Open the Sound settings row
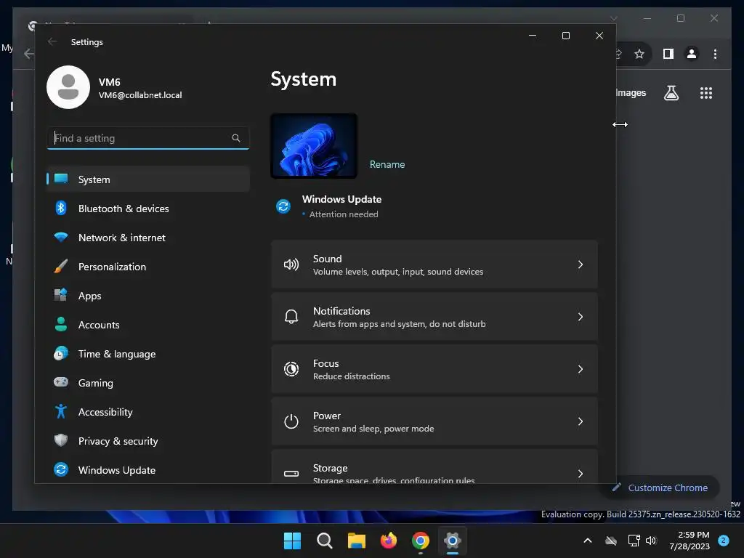Viewport: 744px width, 558px height. click(434, 264)
